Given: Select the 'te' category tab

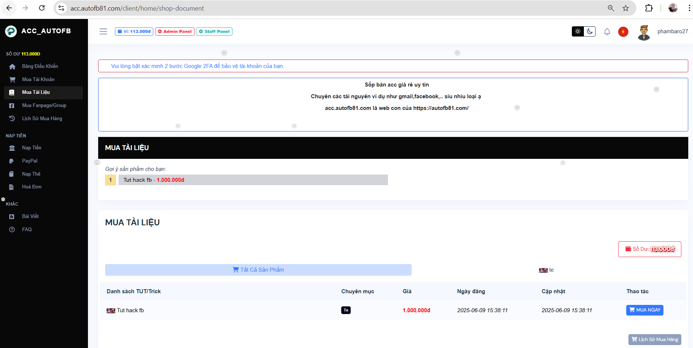Looking at the screenshot, I should pyautogui.click(x=546, y=270).
